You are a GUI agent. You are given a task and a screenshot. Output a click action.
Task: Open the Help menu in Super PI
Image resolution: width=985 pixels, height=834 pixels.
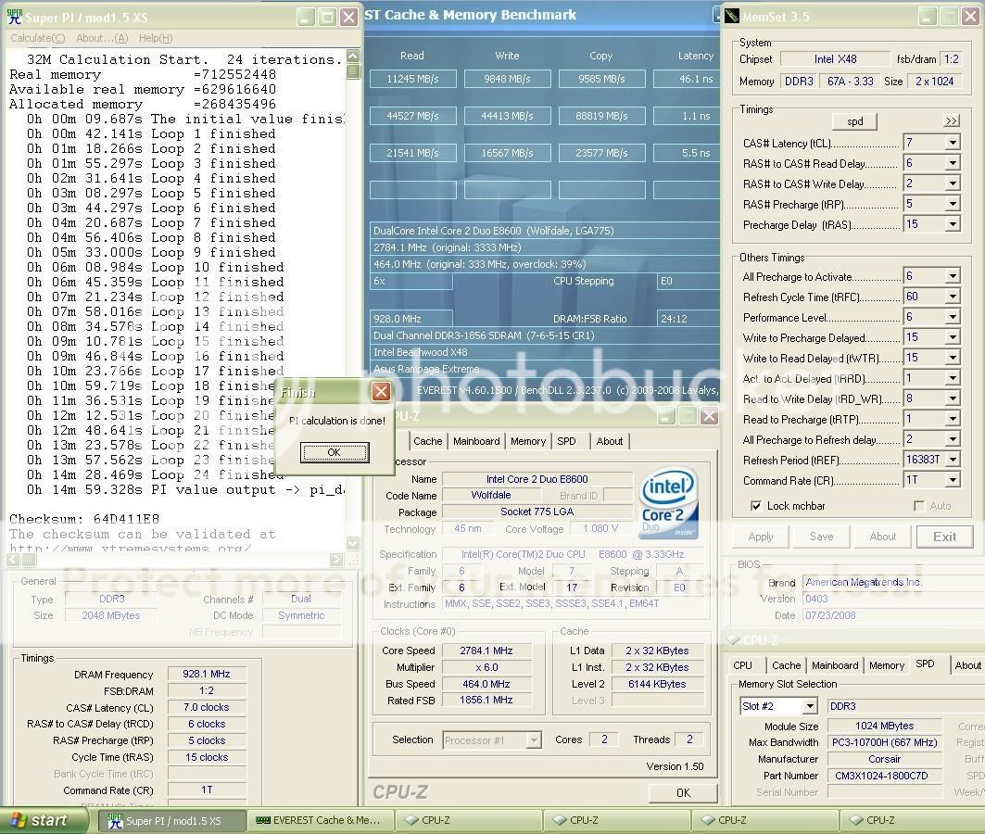156,38
